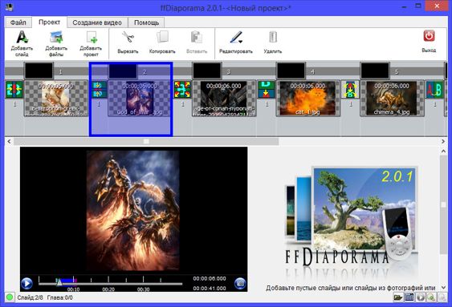This screenshot has width=452, height=307.
Task: Click the Добавить слайд toolbar icon
Action: (22, 37)
